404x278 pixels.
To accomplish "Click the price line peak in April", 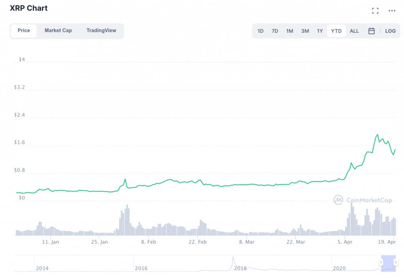I will [x=378, y=135].
